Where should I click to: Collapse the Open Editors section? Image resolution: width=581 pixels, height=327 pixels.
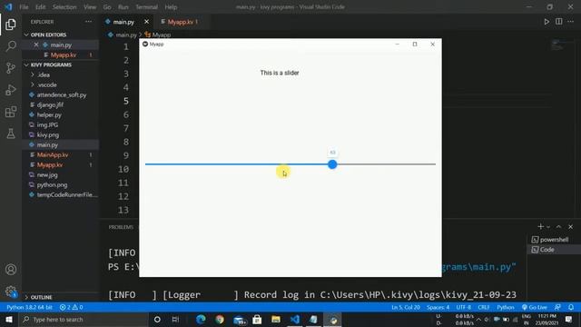point(48,35)
